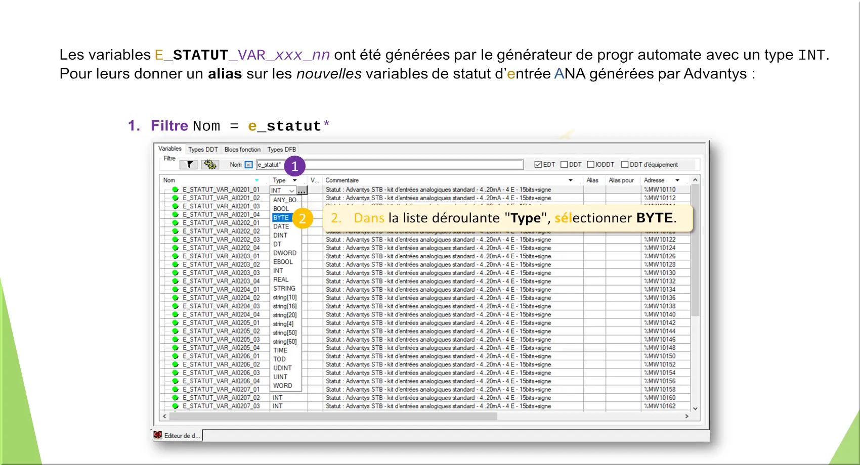Click address cell %MW10110
This screenshot has width=860, height=465.
click(x=660, y=190)
